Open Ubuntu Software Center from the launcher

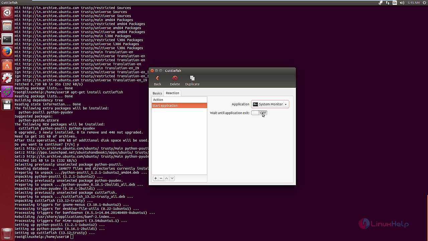coord(7,65)
